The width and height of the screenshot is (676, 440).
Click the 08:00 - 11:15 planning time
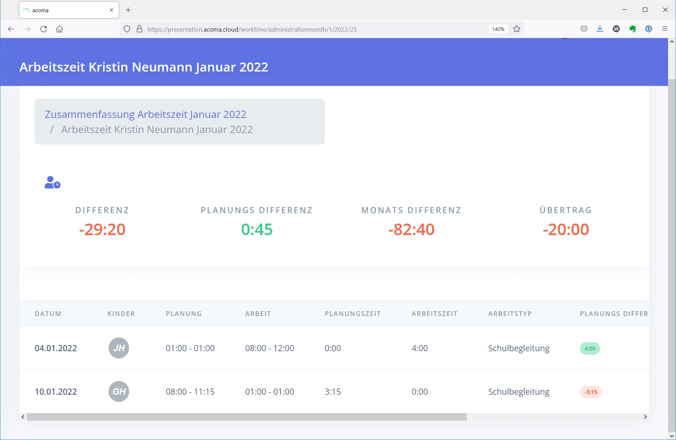[x=190, y=392]
